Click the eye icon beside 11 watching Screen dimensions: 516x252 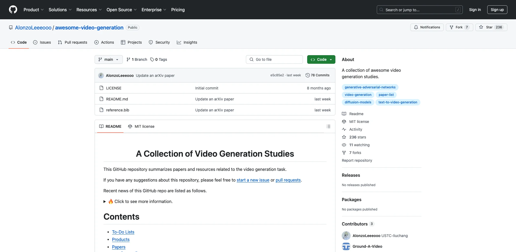pyautogui.click(x=344, y=145)
